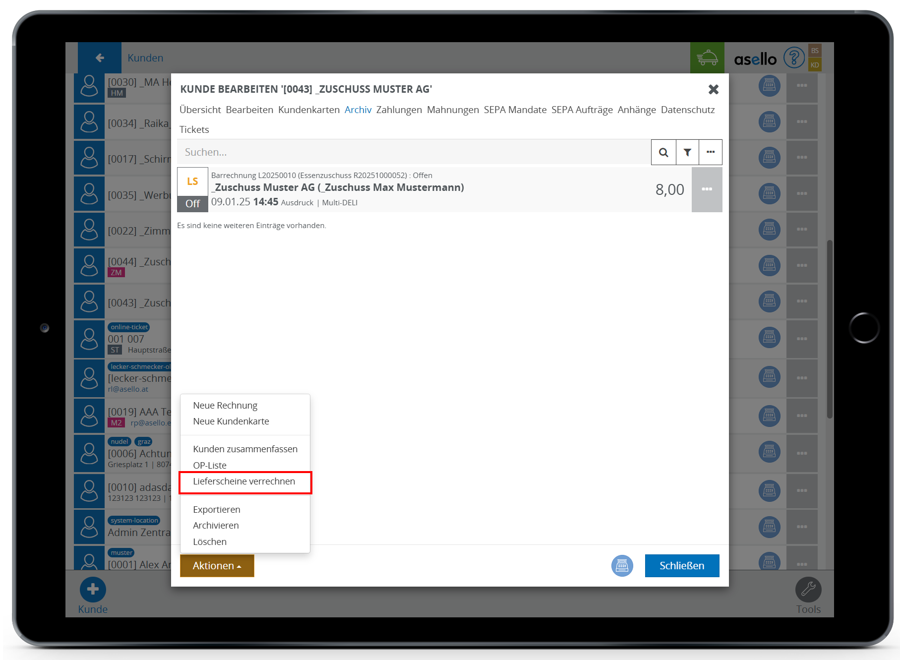Click into the Suchen search field
This screenshot has width=900, height=660.
coord(414,152)
